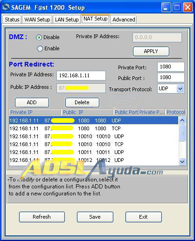Click the Save button

[95, 217]
